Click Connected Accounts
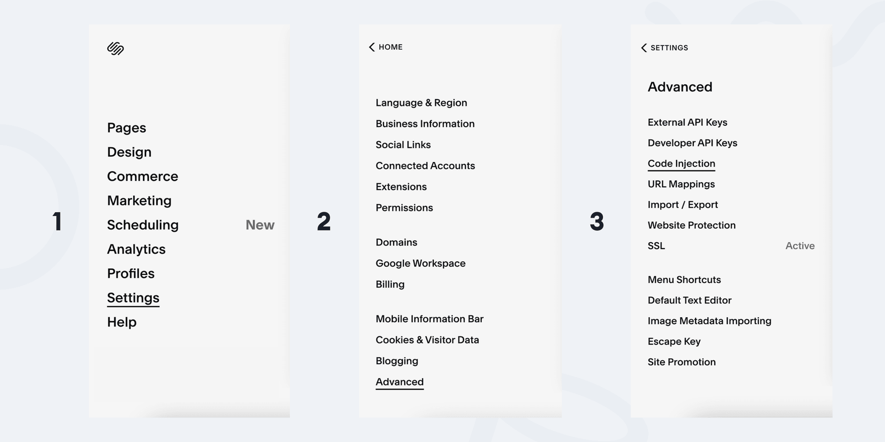 (x=425, y=165)
